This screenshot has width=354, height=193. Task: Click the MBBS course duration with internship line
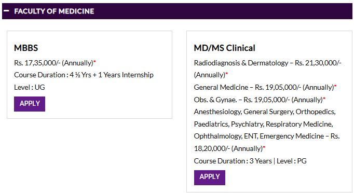tap(84, 75)
